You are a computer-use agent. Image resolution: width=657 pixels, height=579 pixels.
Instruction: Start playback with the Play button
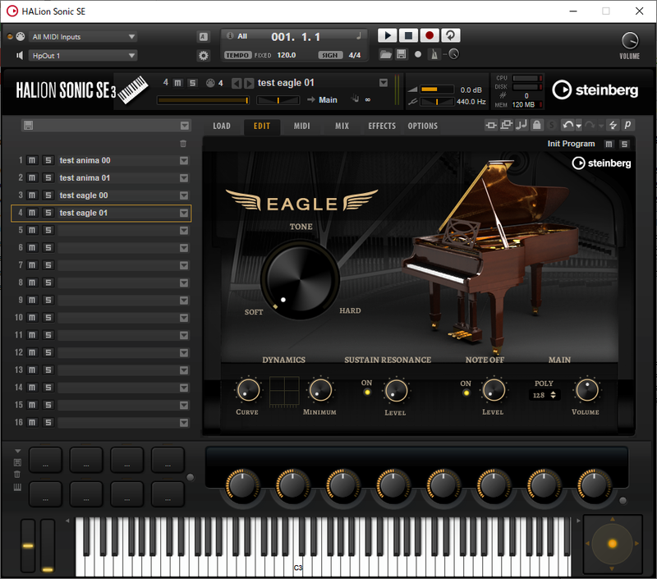coord(387,35)
